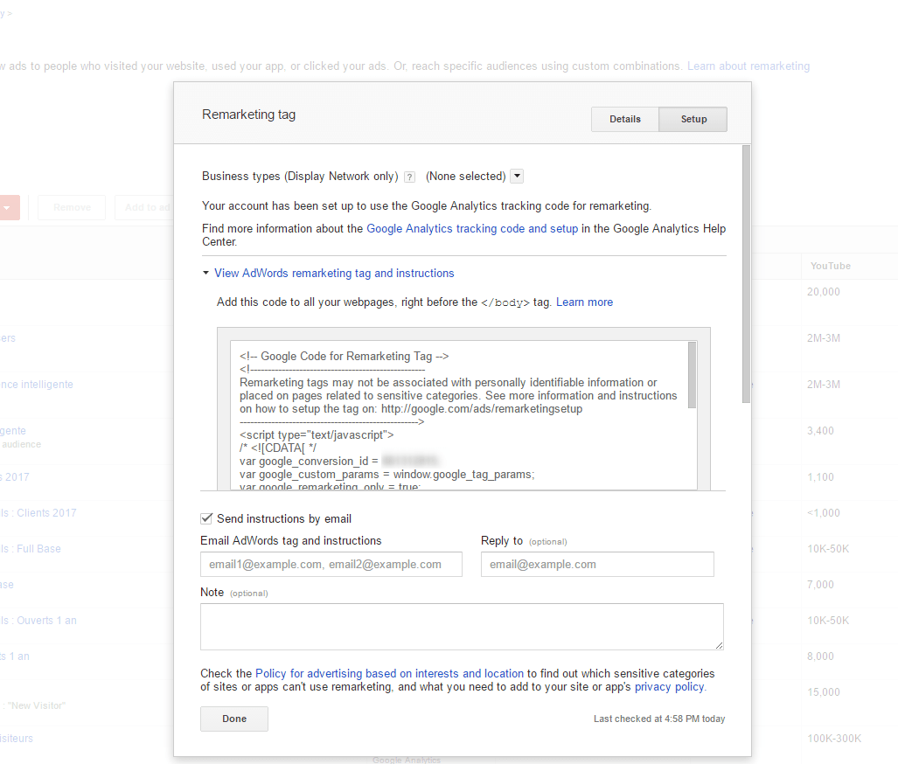Click the background audience row 'Ouverts 1 an'
The width and height of the screenshot is (898, 764).
coord(38,621)
